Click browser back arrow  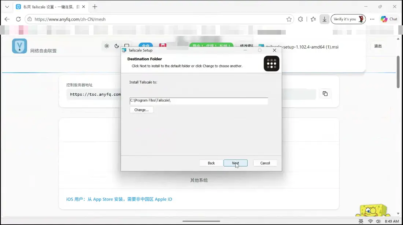(x=7, y=19)
